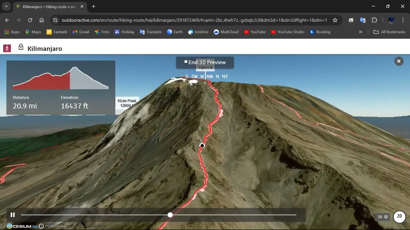Open the Mapbox logo link
This screenshot has width=410, height=230.
point(51,226)
